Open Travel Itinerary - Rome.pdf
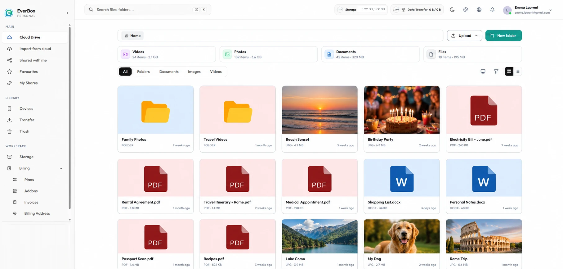This screenshot has width=563, height=269. [x=238, y=186]
